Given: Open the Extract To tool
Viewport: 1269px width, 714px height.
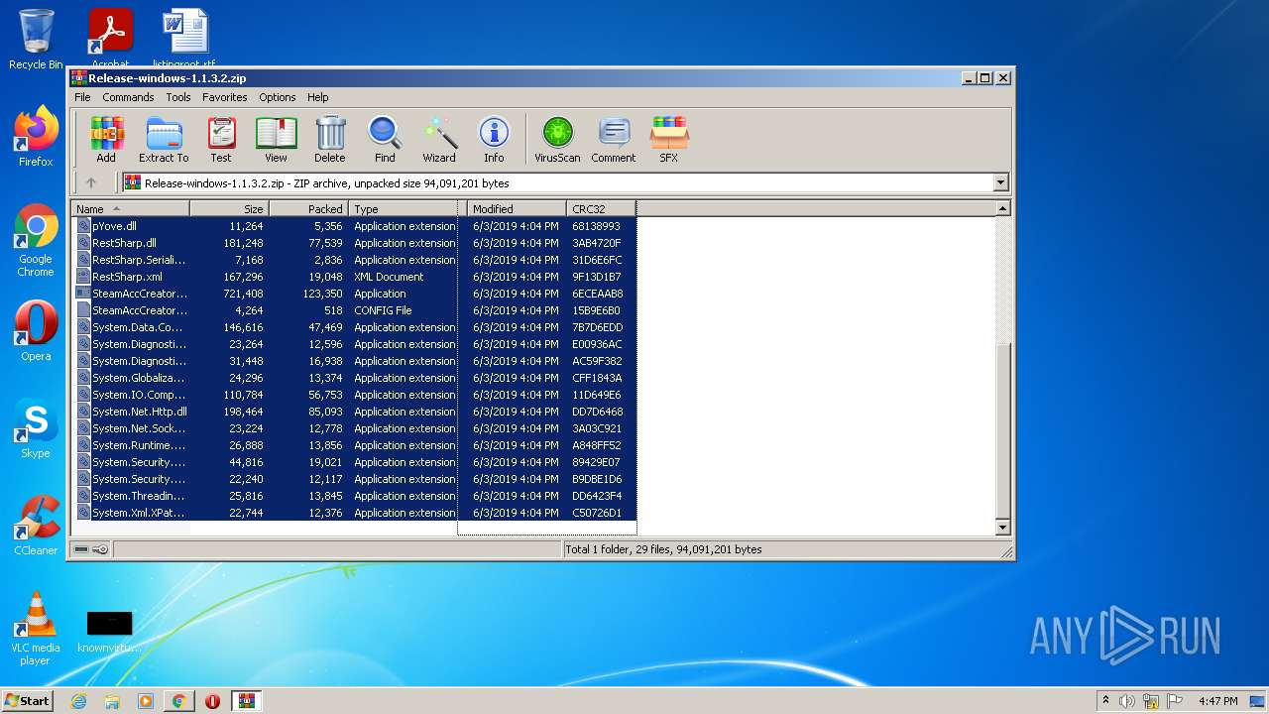Looking at the screenshot, I should 164,140.
